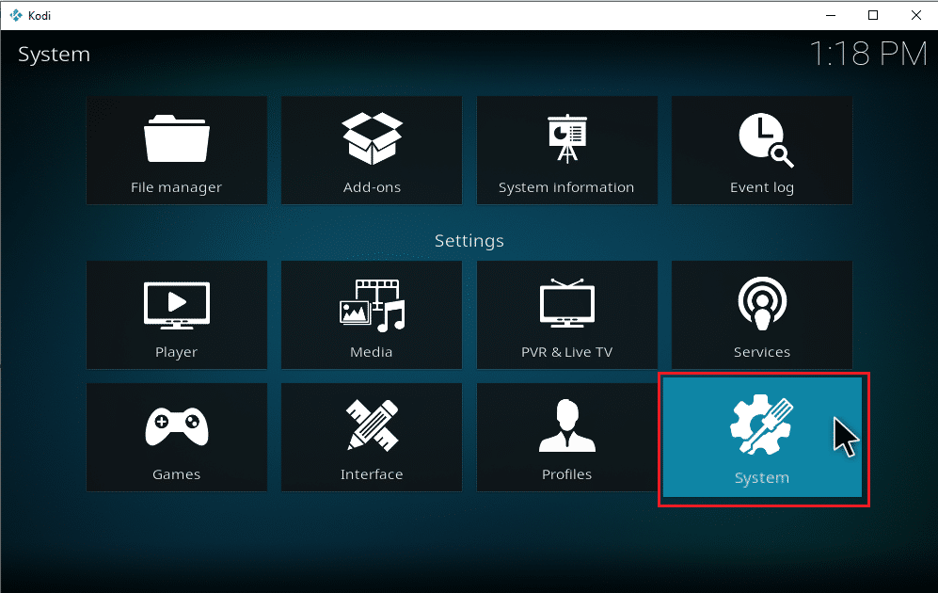Open Media settings tile
The height and width of the screenshot is (593, 938).
[372, 314]
